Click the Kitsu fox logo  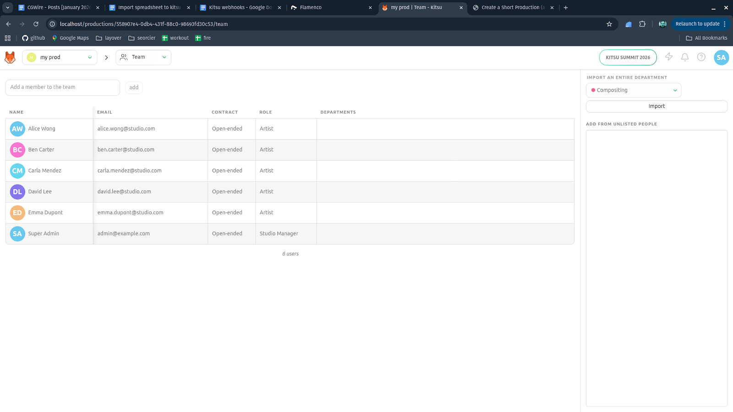[x=10, y=57]
